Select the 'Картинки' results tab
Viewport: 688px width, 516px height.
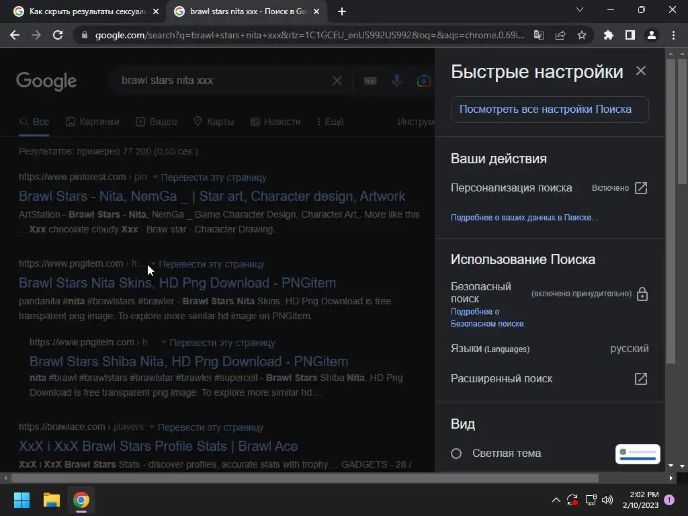[x=93, y=122]
